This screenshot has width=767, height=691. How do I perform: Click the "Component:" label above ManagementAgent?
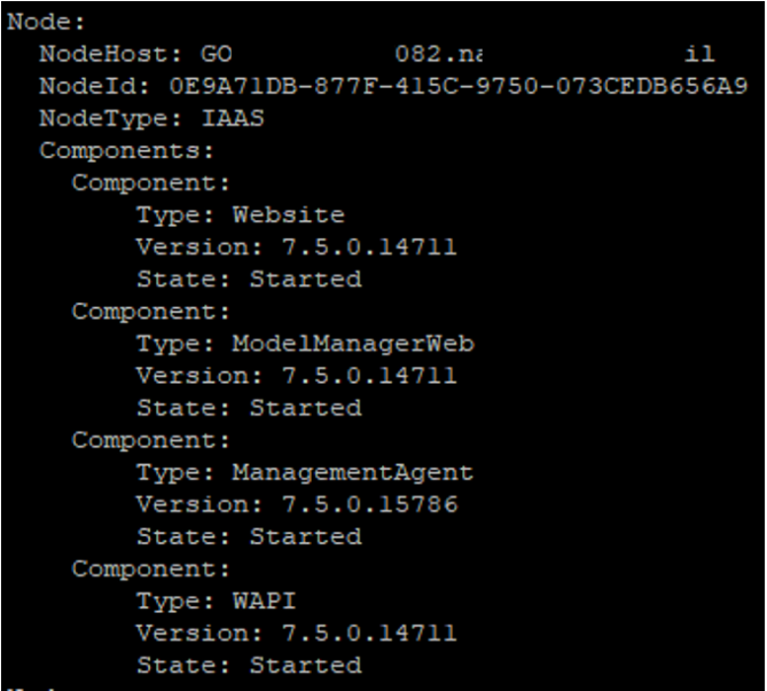[x=150, y=440]
